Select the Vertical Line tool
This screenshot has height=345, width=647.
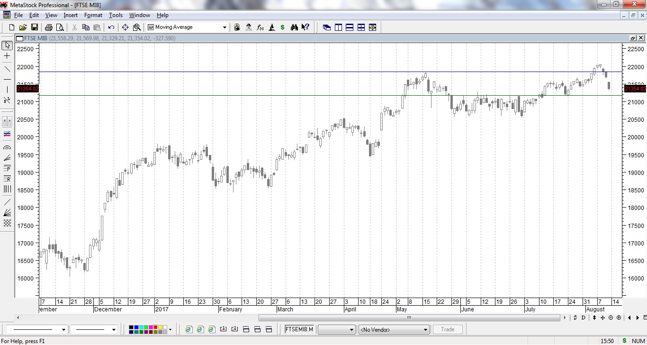(7, 90)
